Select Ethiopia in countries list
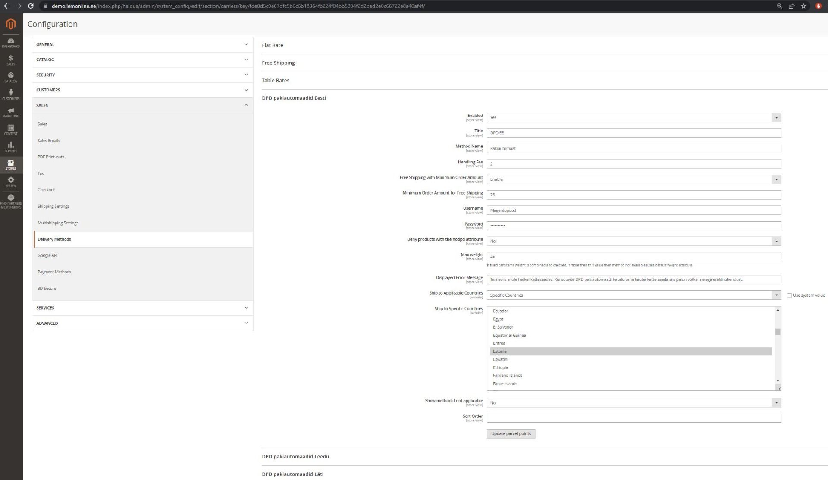 tap(631, 368)
